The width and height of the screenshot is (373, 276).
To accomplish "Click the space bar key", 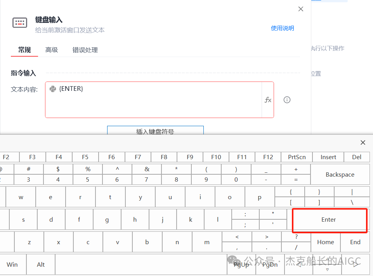I will click(141, 265).
